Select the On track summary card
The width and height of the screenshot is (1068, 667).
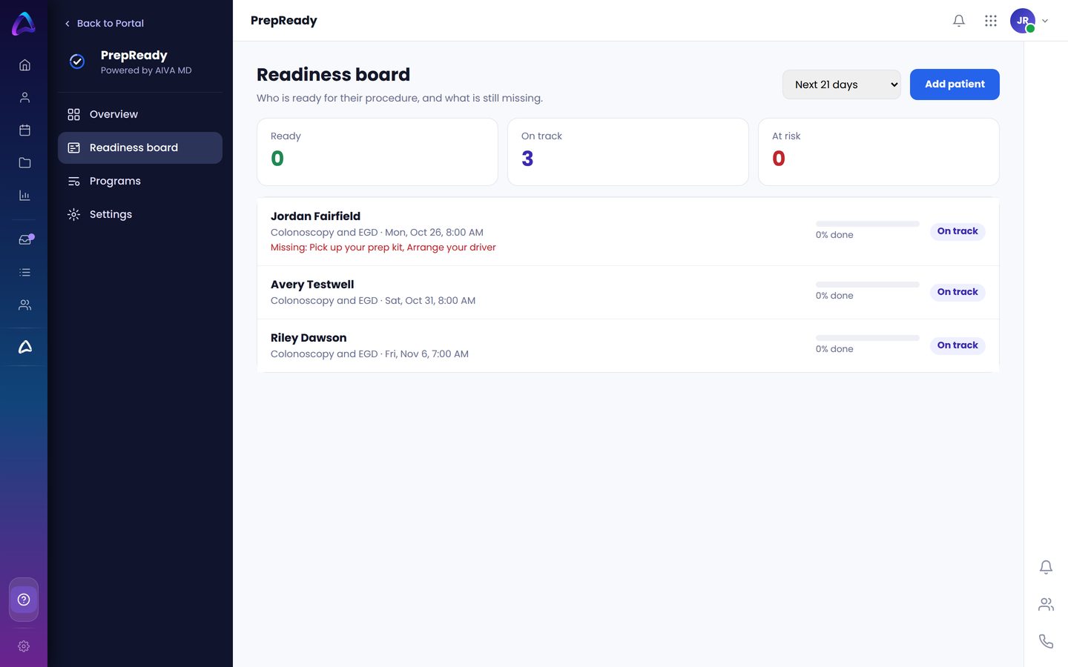pyautogui.click(x=628, y=152)
